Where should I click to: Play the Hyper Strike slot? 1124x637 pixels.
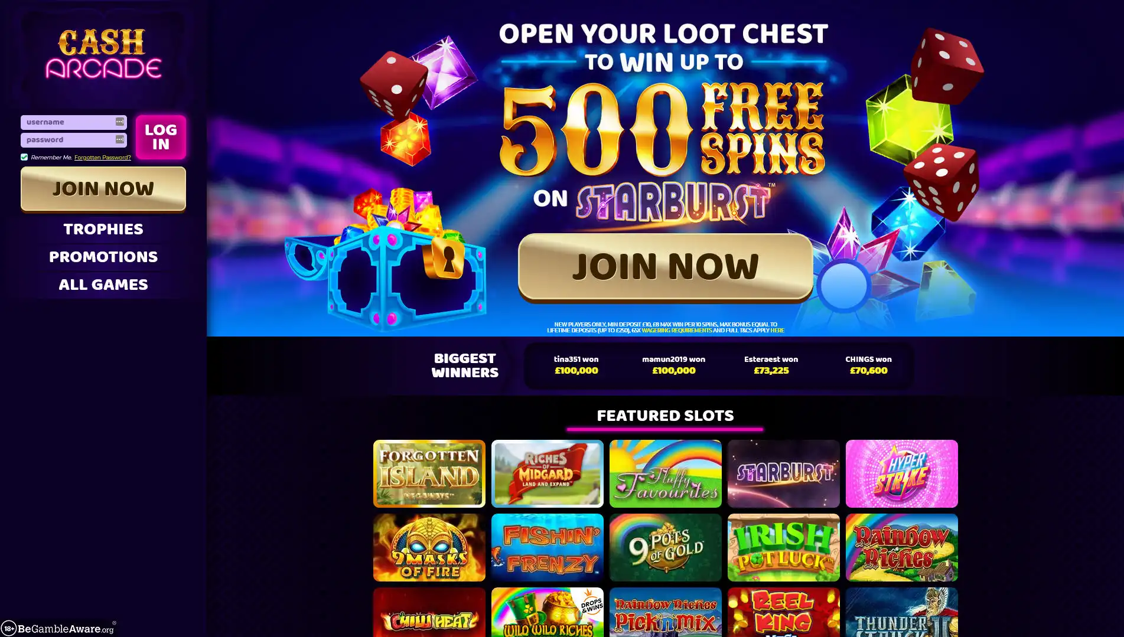tap(901, 473)
